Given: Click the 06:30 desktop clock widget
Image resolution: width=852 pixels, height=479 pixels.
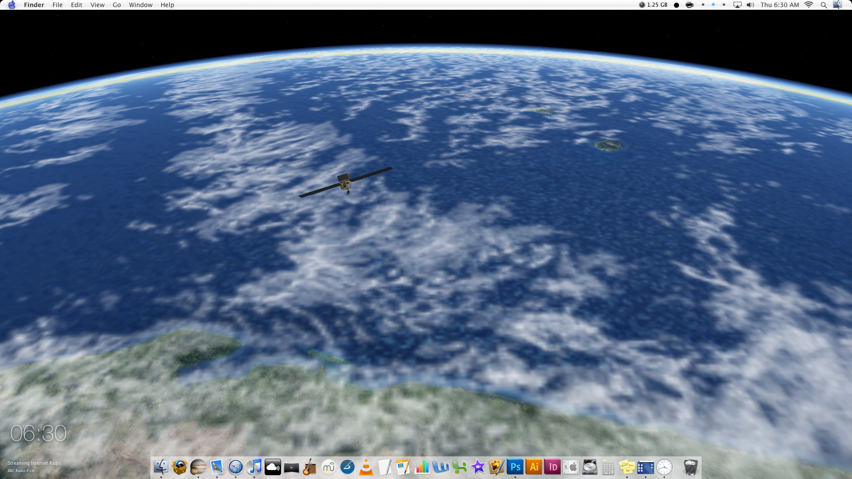Looking at the screenshot, I should pos(38,433).
